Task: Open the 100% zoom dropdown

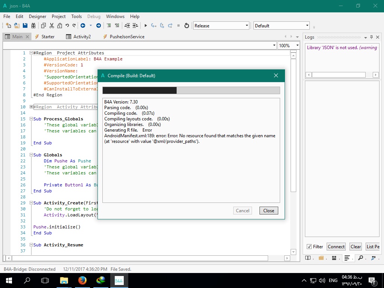Action: pos(289,45)
